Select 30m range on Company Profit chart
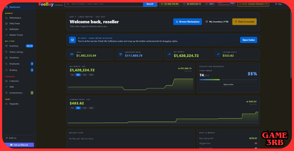This screenshot has width=294, height=151. [x=91, y=108]
